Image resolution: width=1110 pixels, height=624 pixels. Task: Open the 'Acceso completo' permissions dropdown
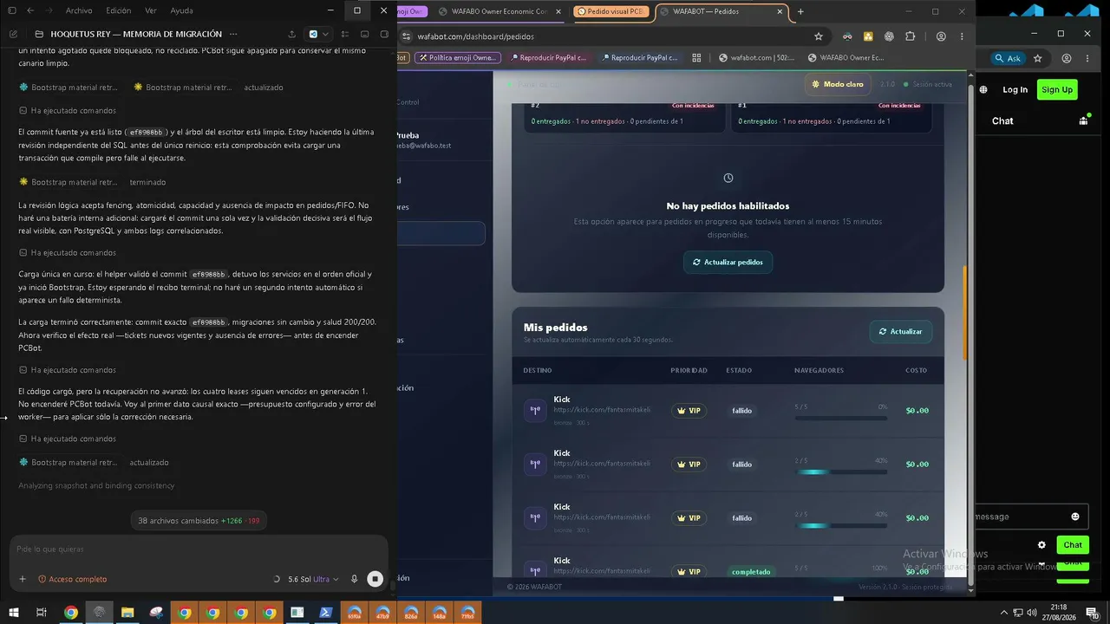pos(73,579)
